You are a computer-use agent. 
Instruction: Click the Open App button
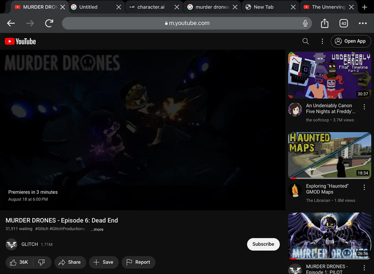point(351,41)
